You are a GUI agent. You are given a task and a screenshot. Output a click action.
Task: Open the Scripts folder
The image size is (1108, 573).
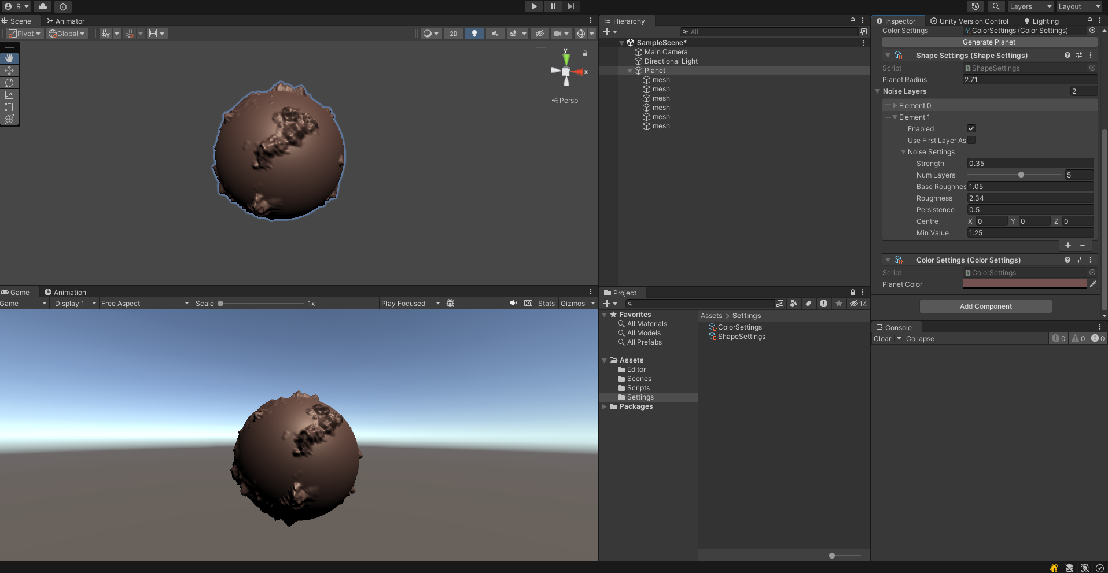634,388
